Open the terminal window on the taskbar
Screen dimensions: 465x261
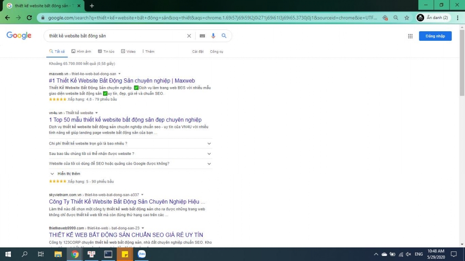(108, 254)
